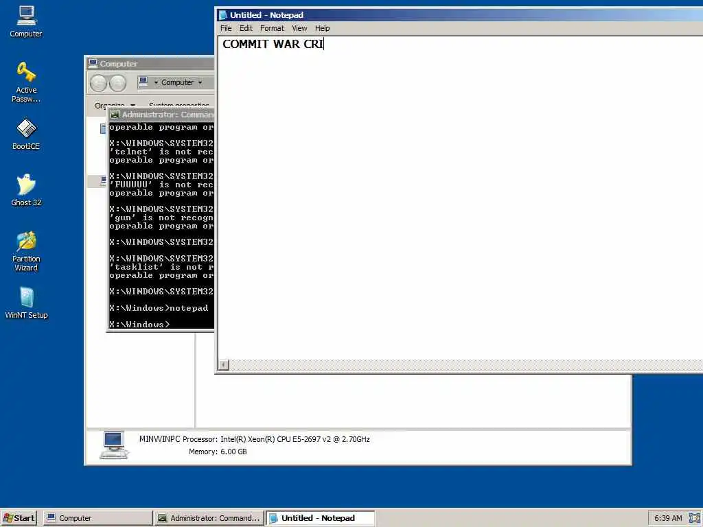Click the Notepad horizontal scrollbar left arrow

point(223,365)
